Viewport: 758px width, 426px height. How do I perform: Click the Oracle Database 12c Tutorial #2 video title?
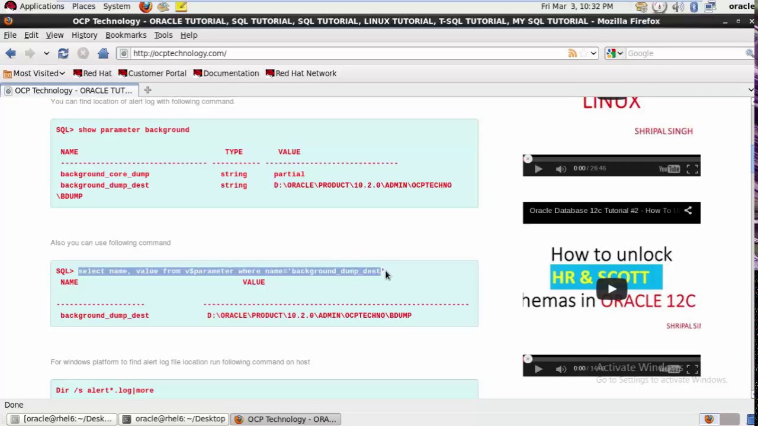604,211
